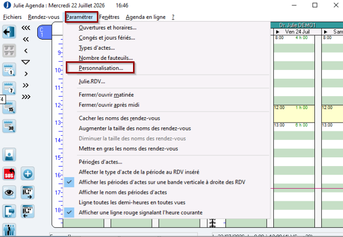The width and height of the screenshot is (343, 237).
Task: Switch to 1-day calendar view icon
Action: [x=9, y=70]
